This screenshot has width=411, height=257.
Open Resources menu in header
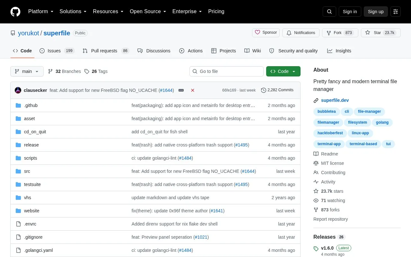click(108, 12)
